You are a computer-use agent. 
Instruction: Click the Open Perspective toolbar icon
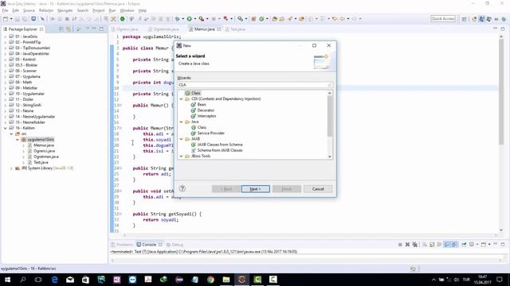point(464,19)
